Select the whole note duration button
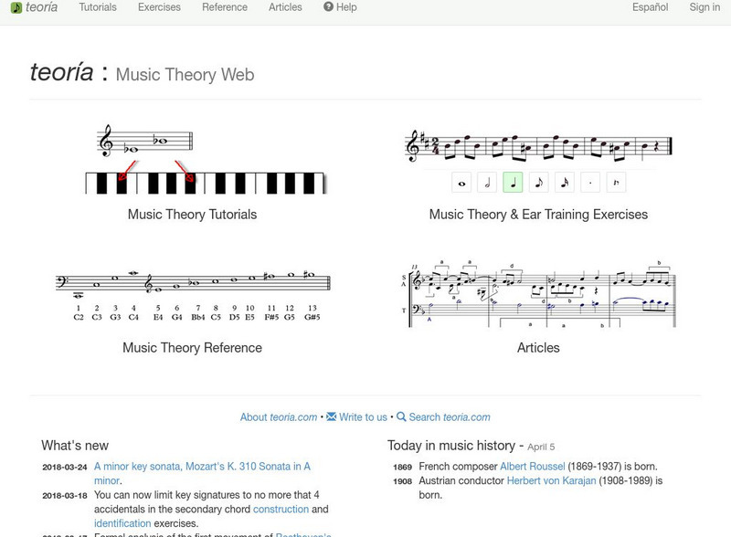Screen dimensions: 731x537 461,183
